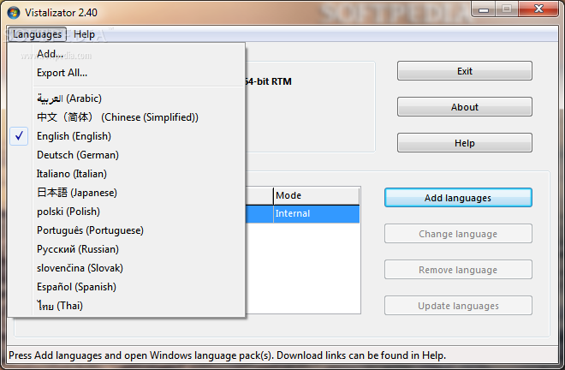Select the Internal mode cell

coord(317,213)
